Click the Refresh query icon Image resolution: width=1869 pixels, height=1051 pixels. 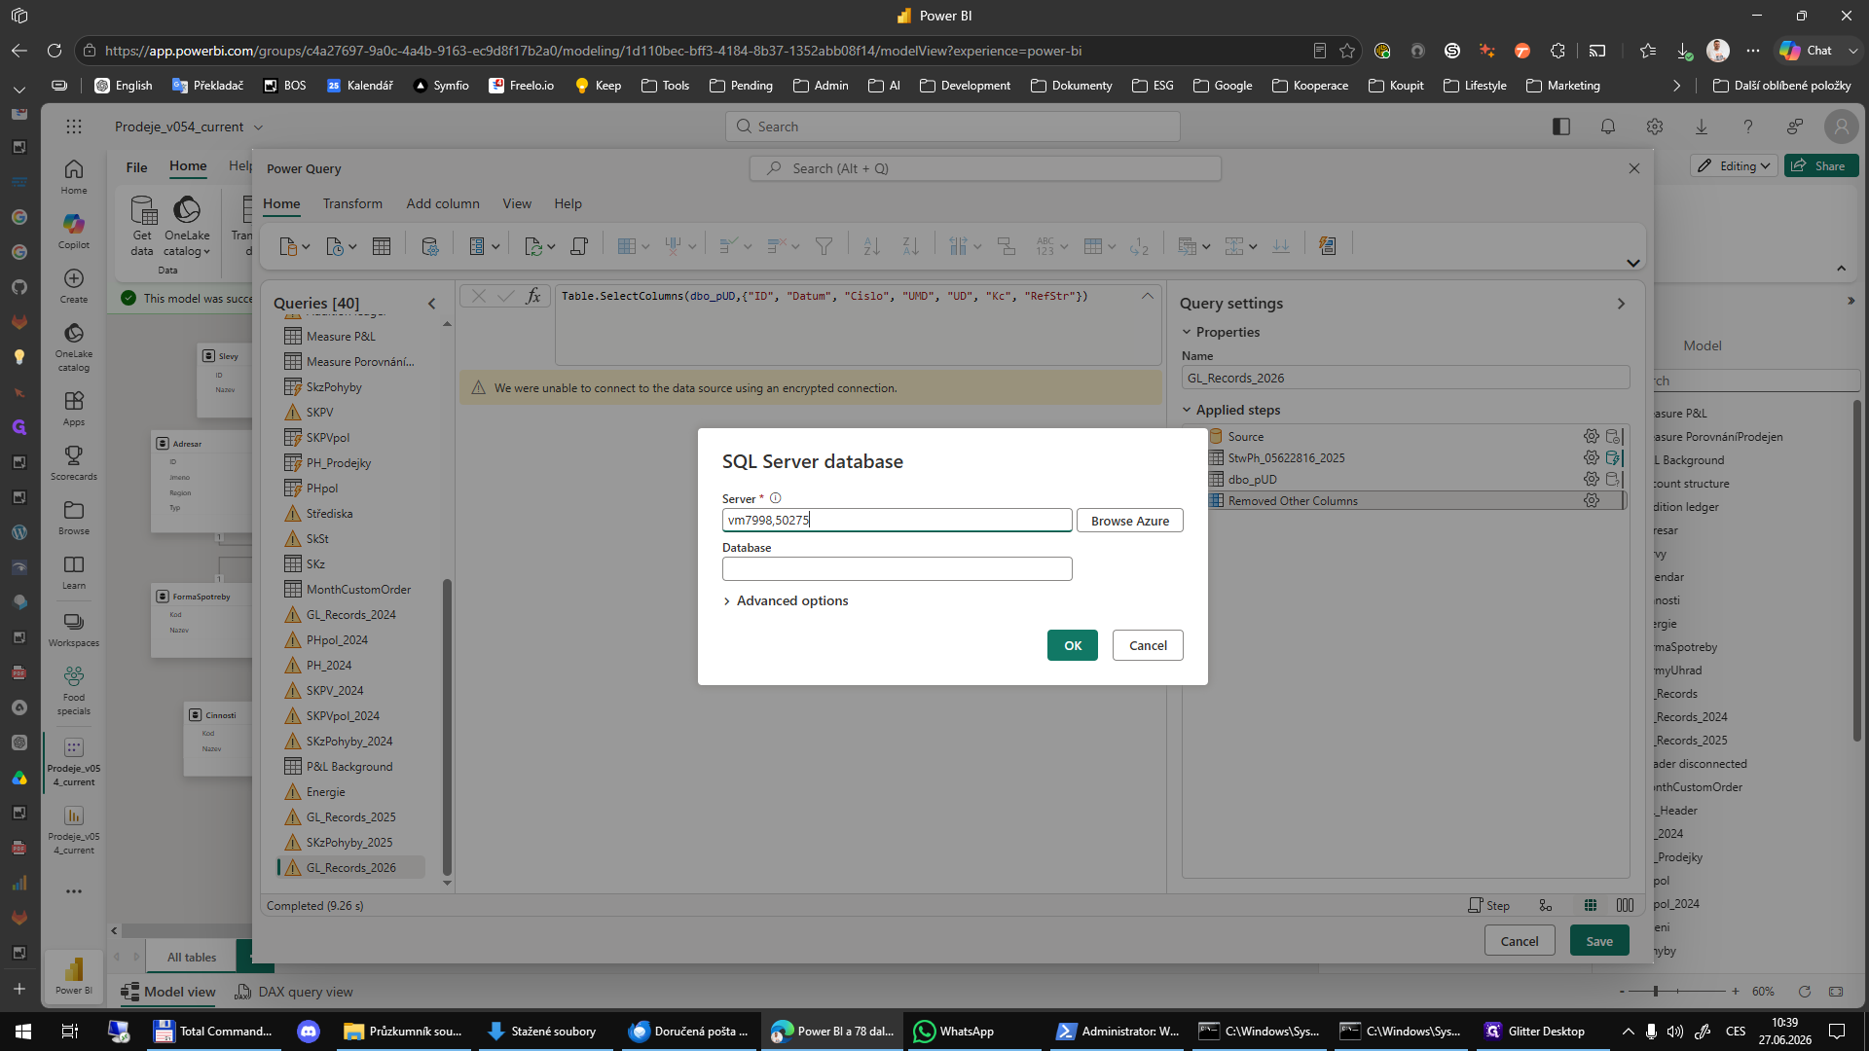[x=538, y=246]
